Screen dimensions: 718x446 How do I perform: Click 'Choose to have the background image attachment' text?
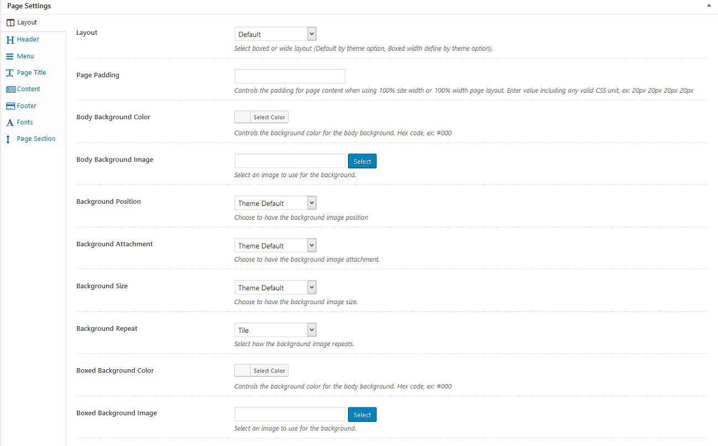[307, 259]
